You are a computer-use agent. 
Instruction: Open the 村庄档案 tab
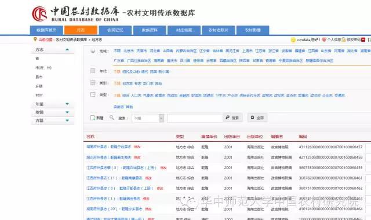coord(184,30)
